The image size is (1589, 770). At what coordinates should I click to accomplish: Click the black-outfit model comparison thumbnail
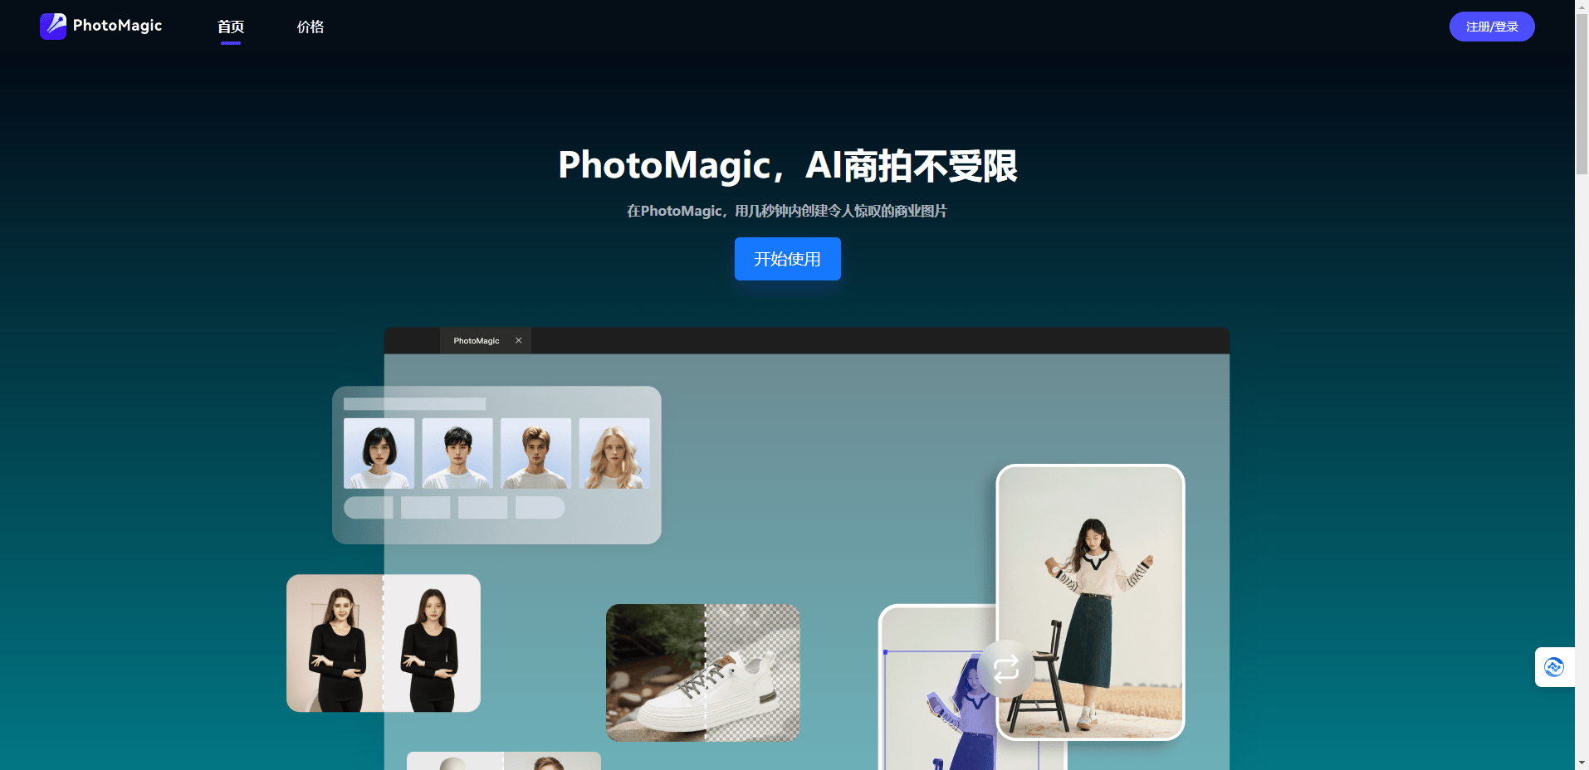(383, 642)
